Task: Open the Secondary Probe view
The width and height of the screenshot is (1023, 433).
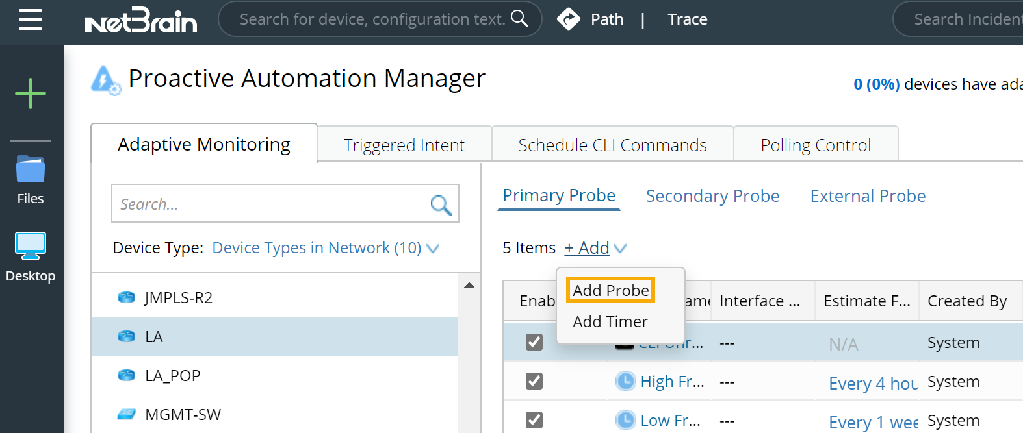Action: click(712, 196)
